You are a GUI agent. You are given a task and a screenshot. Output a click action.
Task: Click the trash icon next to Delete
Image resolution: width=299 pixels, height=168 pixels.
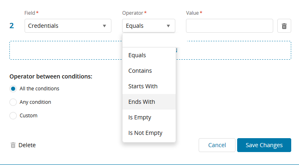point(13,145)
